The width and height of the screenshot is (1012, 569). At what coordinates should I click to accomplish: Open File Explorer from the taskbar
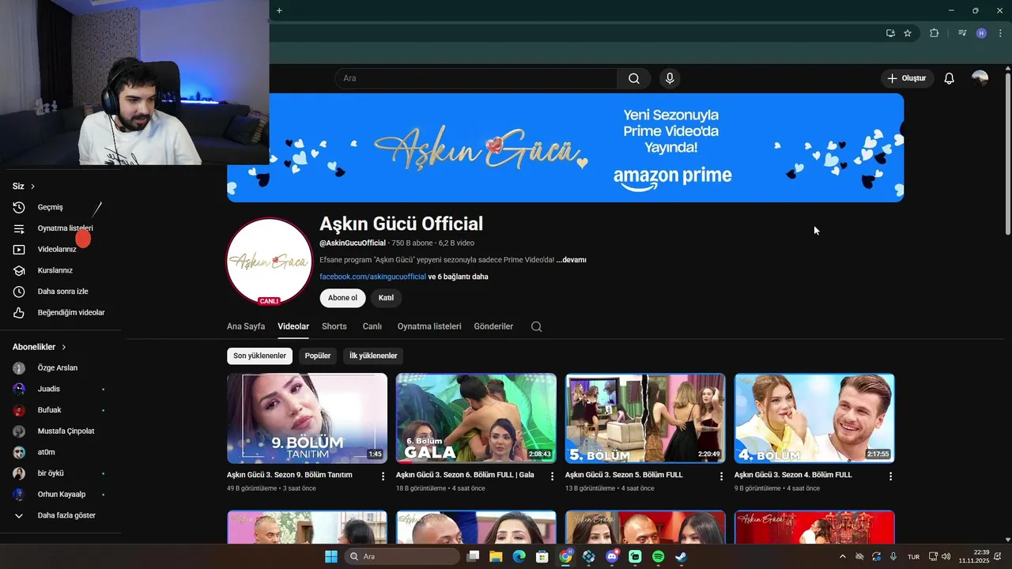[x=496, y=556]
